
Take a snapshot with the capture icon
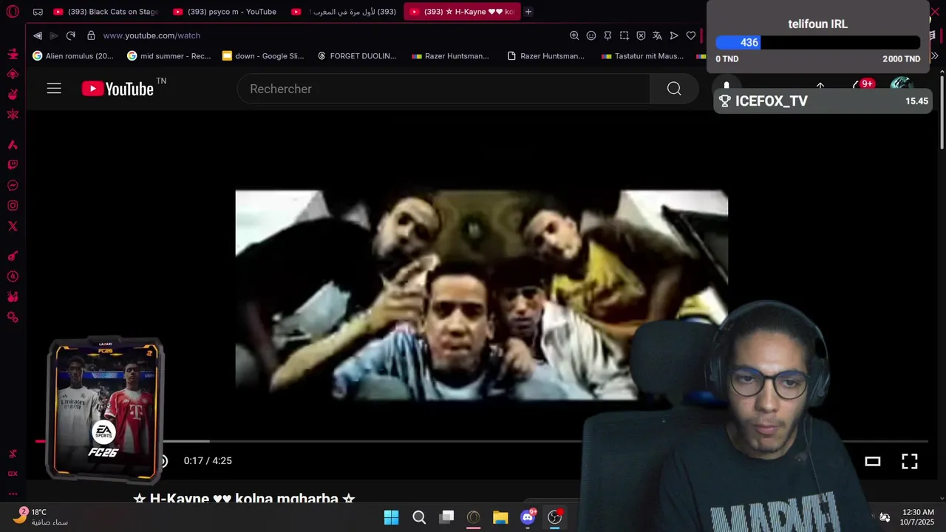coord(625,35)
